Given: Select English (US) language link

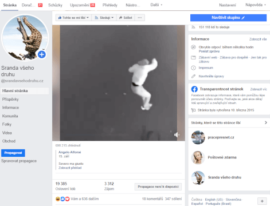Looking at the screenshot, I should click(214, 200).
